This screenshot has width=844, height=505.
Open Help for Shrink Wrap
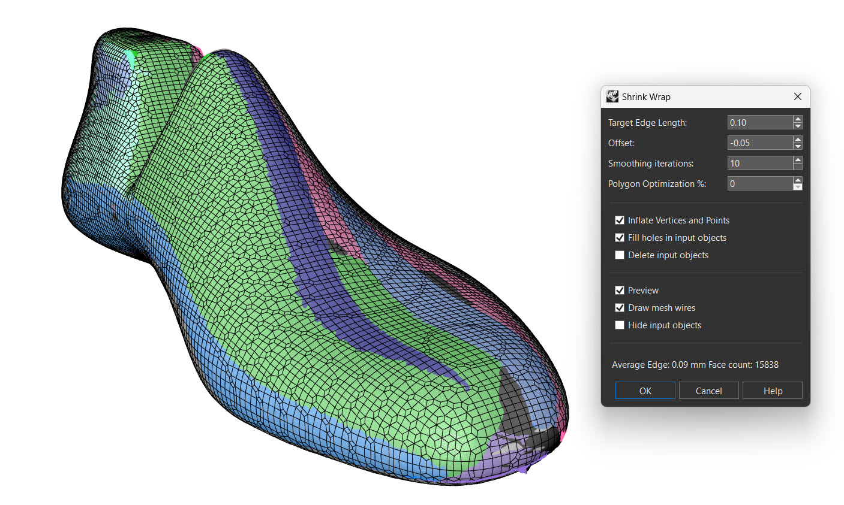tap(772, 391)
